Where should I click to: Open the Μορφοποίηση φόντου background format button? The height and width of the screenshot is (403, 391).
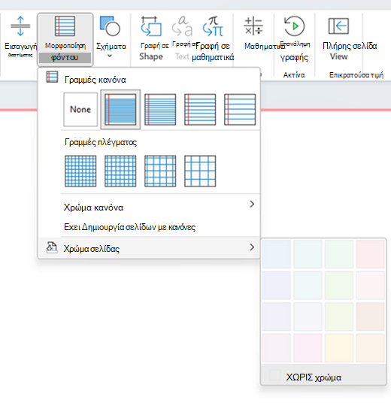(x=65, y=40)
